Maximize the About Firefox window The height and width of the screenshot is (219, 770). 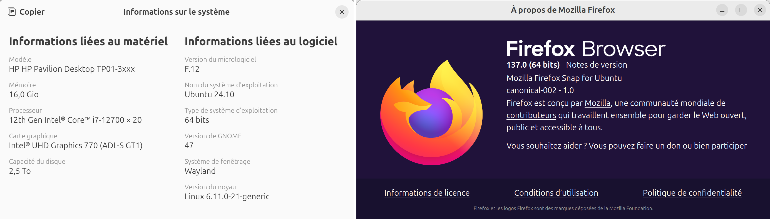tap(741, 10)
